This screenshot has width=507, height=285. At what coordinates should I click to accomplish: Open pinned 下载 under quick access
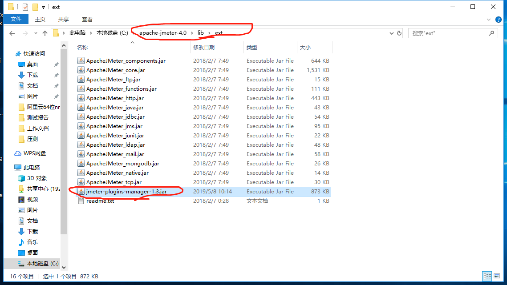pos(32,75)
